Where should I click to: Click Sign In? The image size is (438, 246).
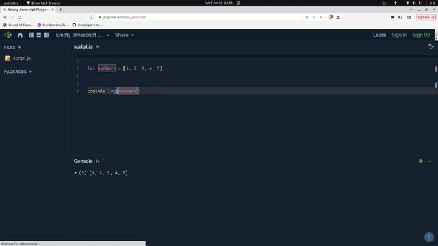[x=399, y=35]
